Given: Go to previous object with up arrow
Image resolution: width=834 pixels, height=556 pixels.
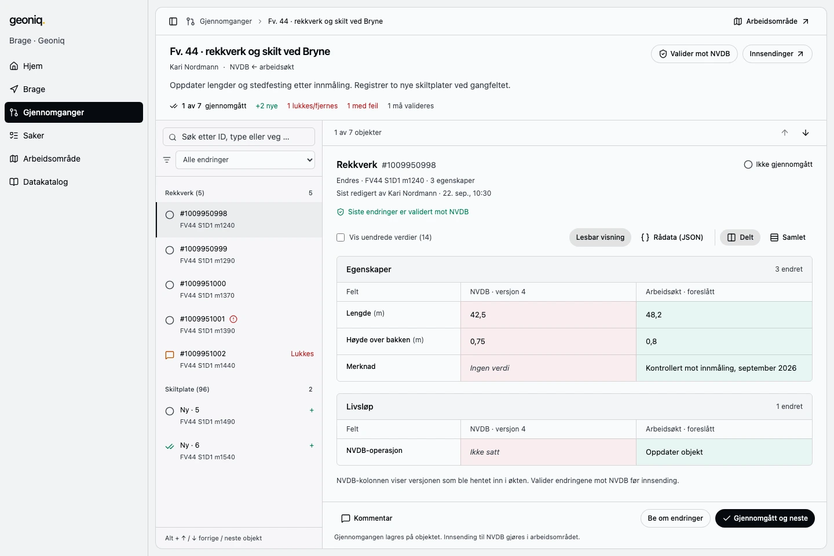Looking at the screenshot, I should point(785,133).
